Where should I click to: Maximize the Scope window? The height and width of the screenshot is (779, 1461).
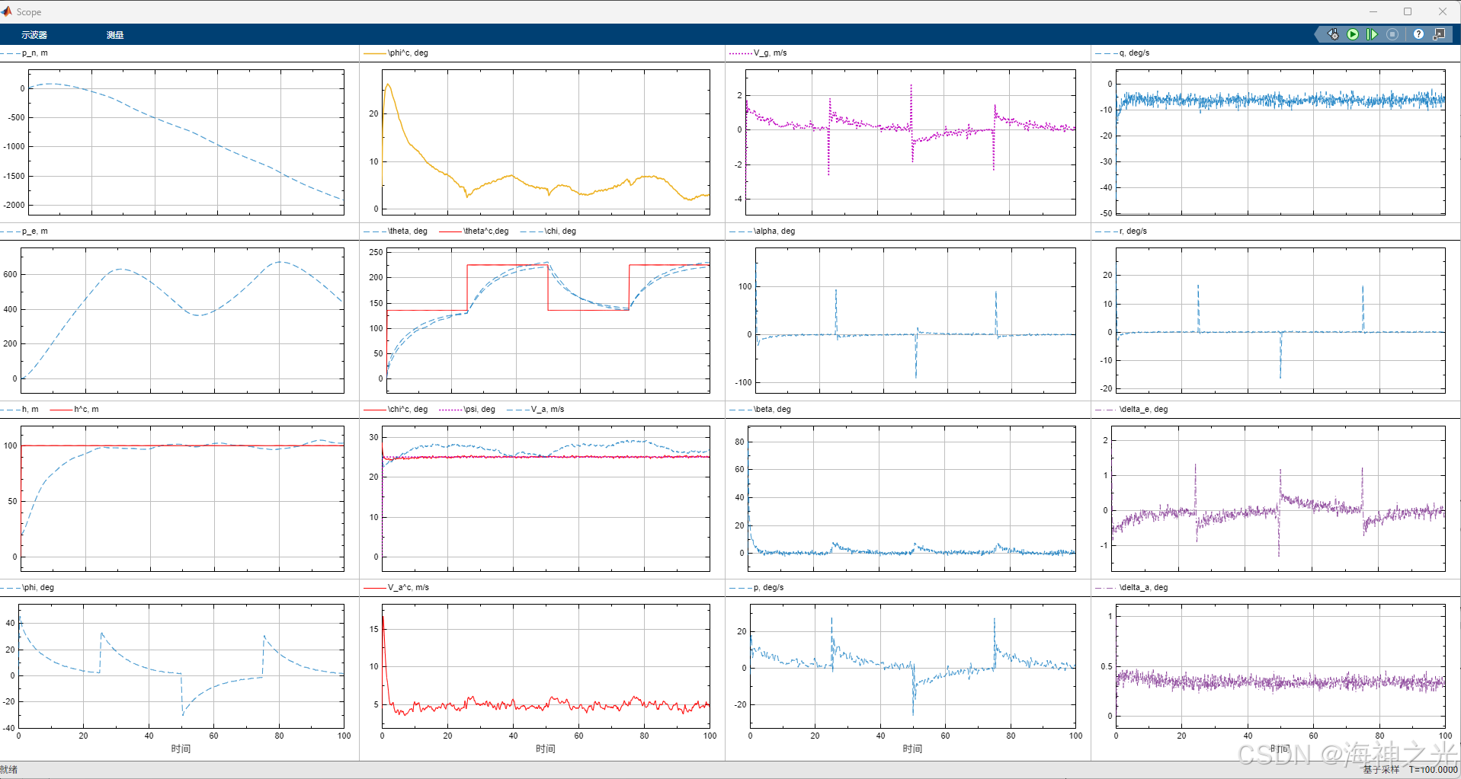coord(1408,11)
